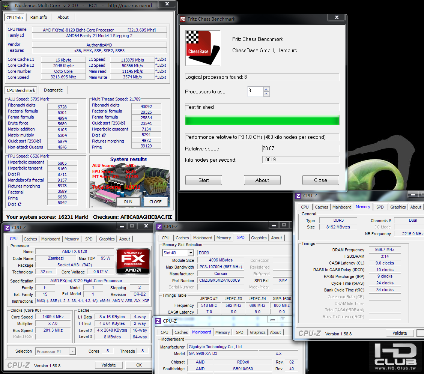Screen dimensions: 424x374
Task: Click the Kilo nodes per second value 10019
Action: pyautogui.click(x=301, y=160)
